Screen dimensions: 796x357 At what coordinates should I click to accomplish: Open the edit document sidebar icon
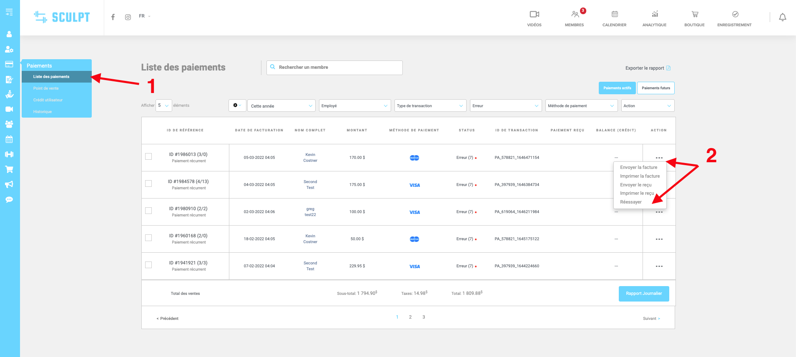click(9, 79)
